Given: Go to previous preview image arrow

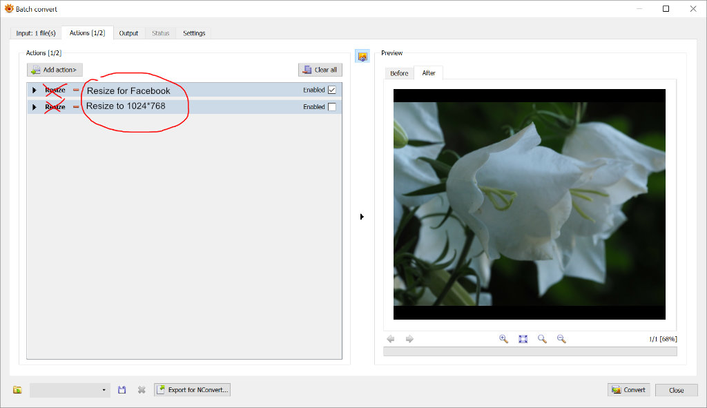Looking at the screenshot, I should [x=391, y=339].
